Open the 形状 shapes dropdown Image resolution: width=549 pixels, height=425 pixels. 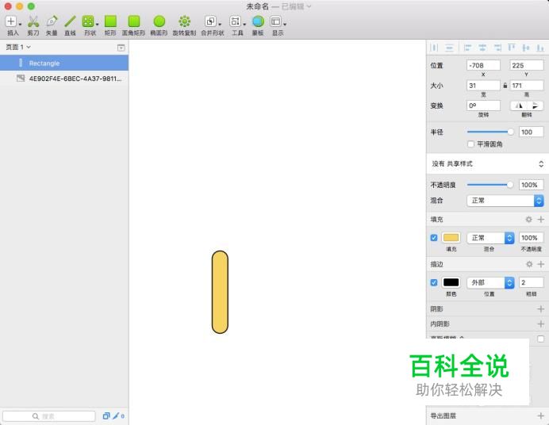(x=90, y=25)
